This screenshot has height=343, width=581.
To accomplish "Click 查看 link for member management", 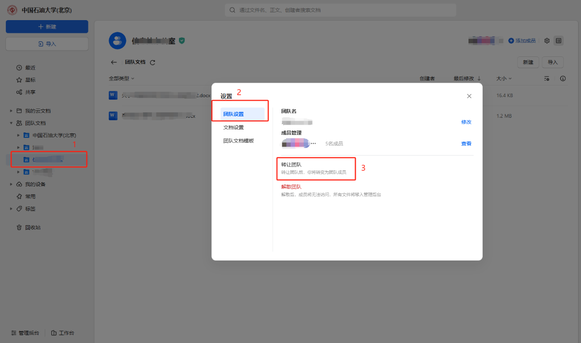I will tap(466, 144).
